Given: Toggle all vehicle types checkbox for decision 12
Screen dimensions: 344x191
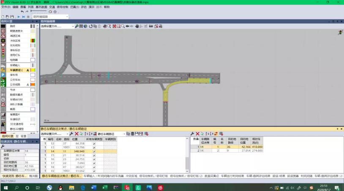Looking at the screenshot, I should click(x=94, y=143).
